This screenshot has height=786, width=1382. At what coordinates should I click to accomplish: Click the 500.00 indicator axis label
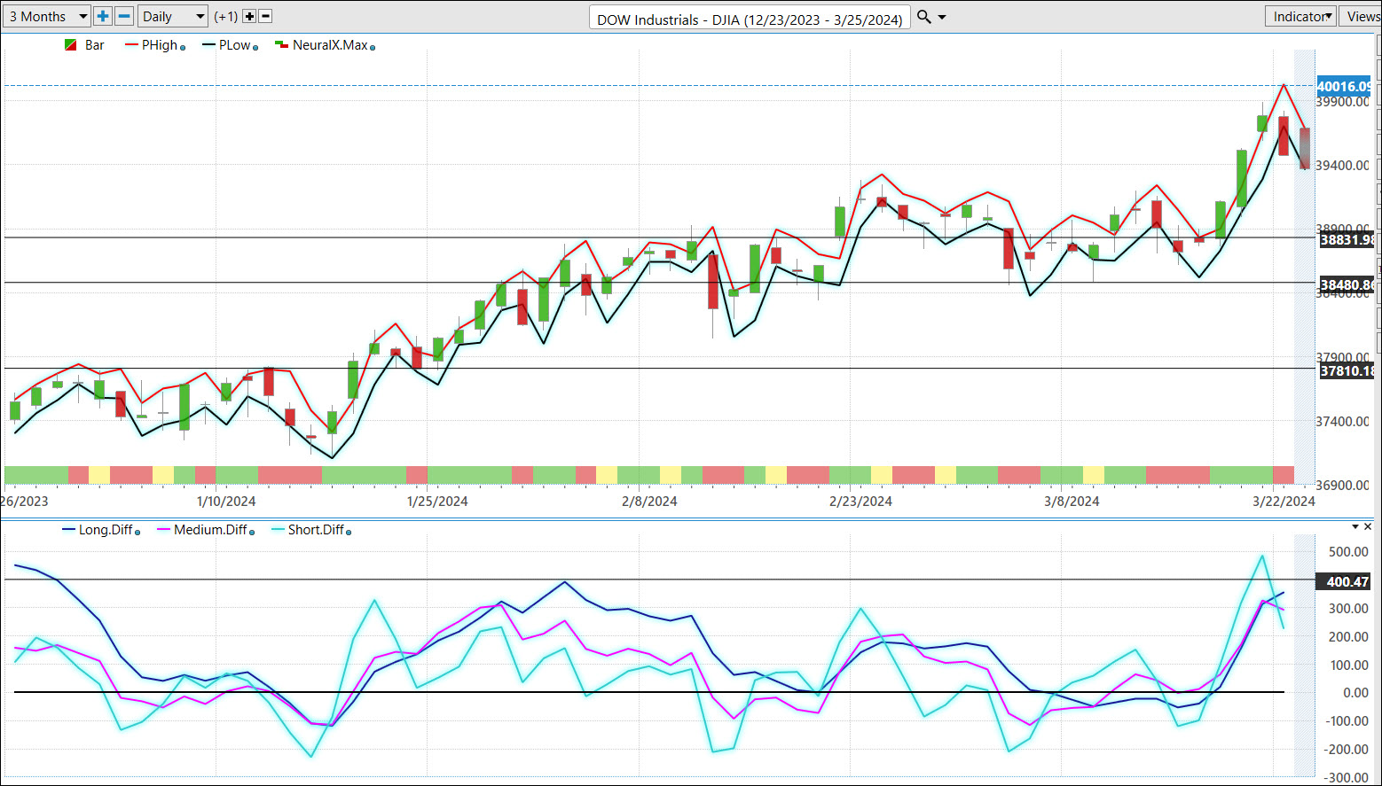point(1348,551)
